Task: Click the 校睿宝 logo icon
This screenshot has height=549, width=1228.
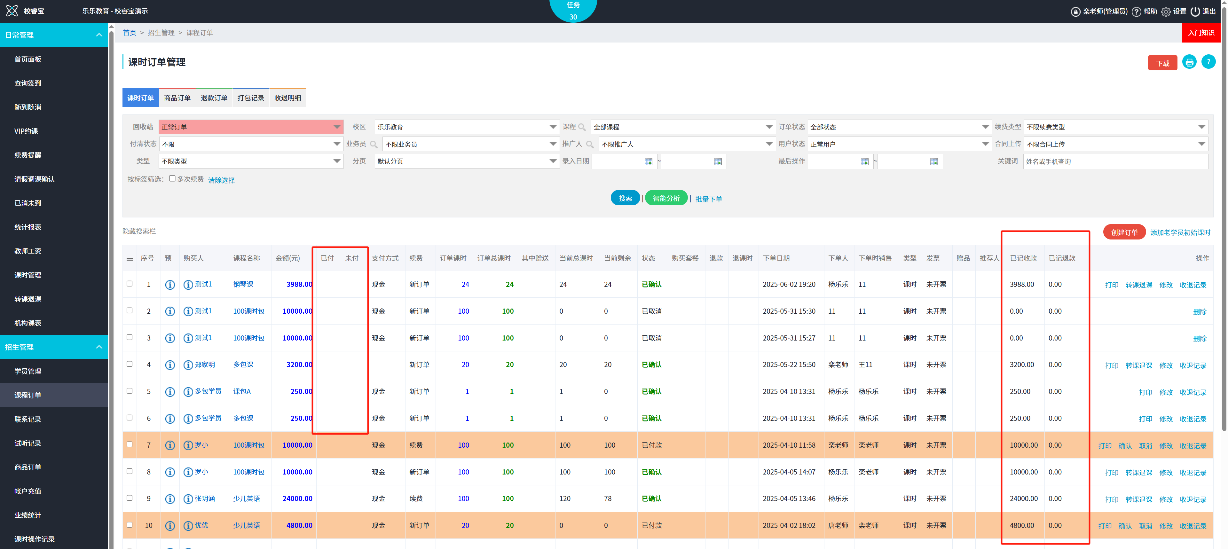Action: 12,11
